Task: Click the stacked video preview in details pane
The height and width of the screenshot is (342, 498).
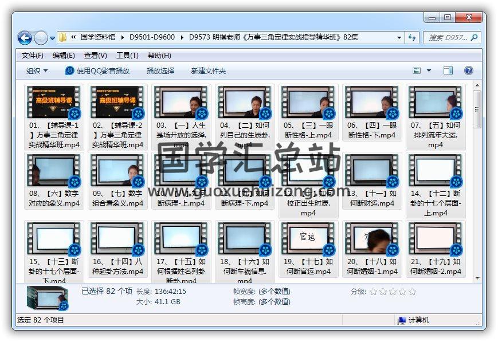Action: coord(48,298)
